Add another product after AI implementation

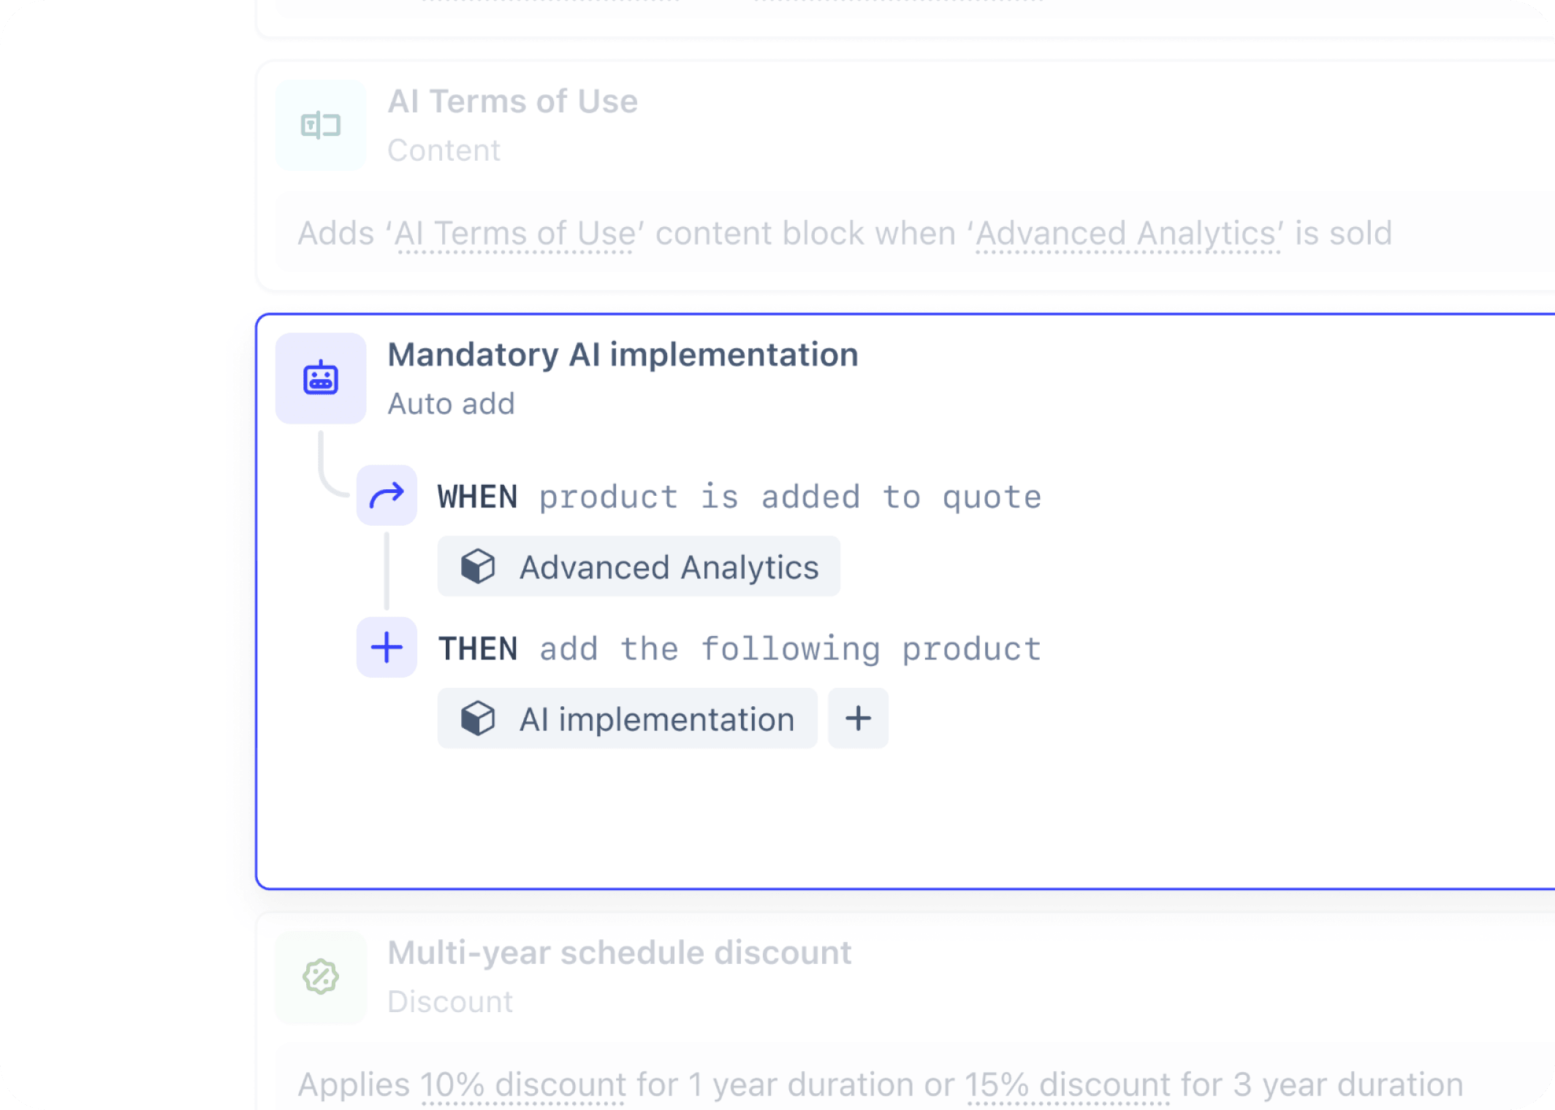pyautogui.click(x=857, y=718)
